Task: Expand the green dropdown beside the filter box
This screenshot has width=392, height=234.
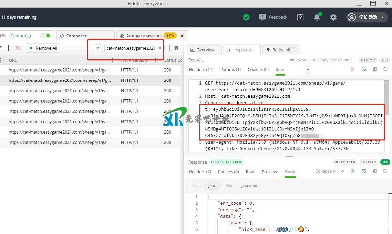Action: 98,48
